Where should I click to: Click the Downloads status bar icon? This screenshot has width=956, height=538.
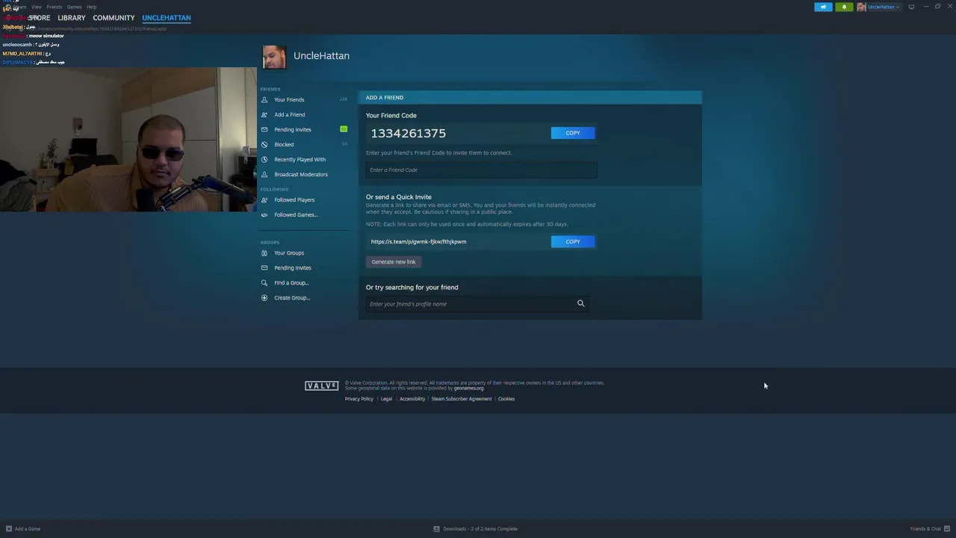coord(436,529)
